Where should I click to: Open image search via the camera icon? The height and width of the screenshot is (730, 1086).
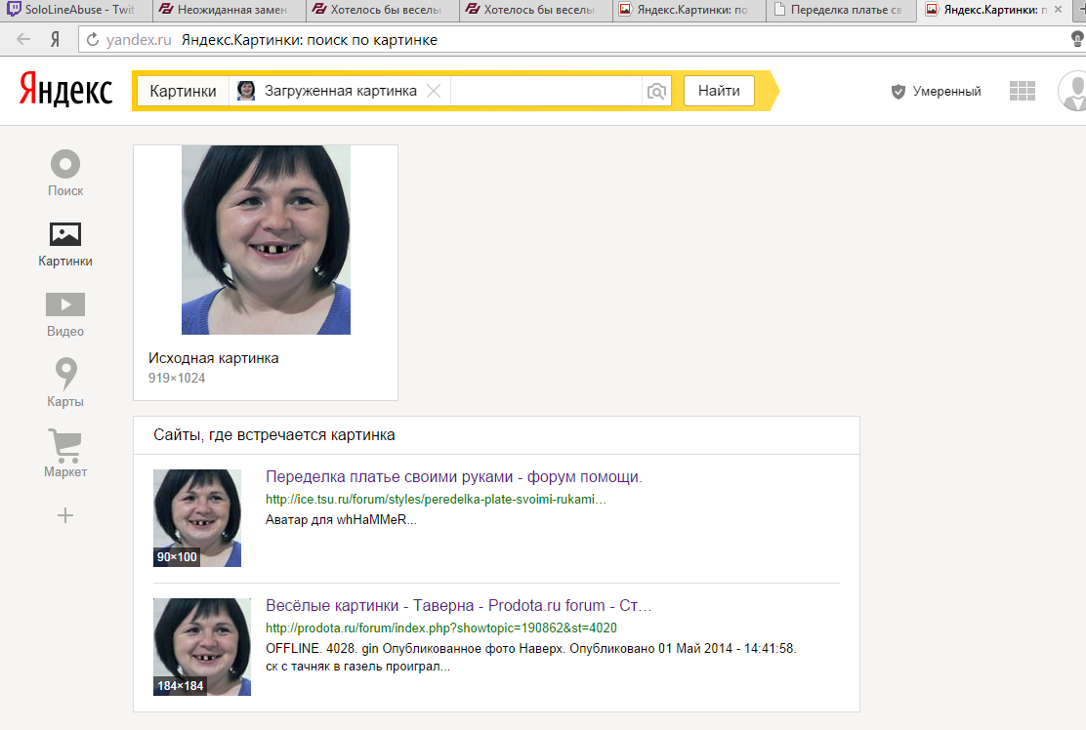656,91
